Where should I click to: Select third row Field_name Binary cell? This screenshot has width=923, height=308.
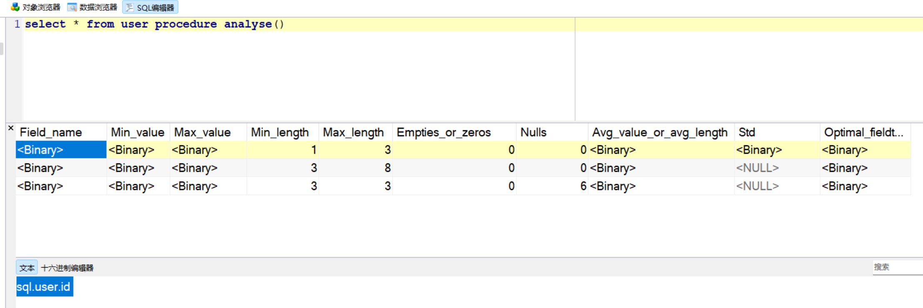61,186
